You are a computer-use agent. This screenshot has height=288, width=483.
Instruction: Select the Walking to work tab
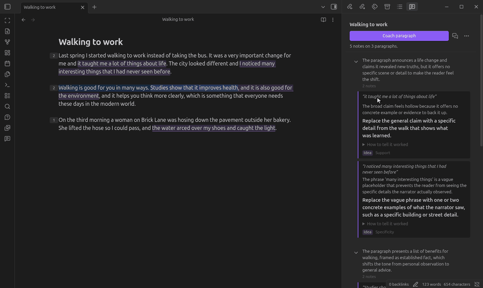click(x=54, y=7)
